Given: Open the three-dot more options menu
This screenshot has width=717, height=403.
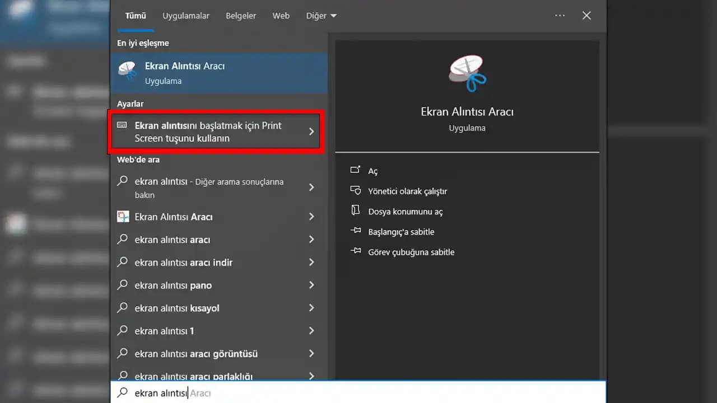Looking at the screenshot, I should click(560, 16).
